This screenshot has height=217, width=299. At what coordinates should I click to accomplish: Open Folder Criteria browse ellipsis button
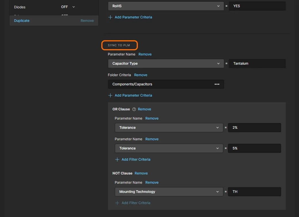(217, 84)
